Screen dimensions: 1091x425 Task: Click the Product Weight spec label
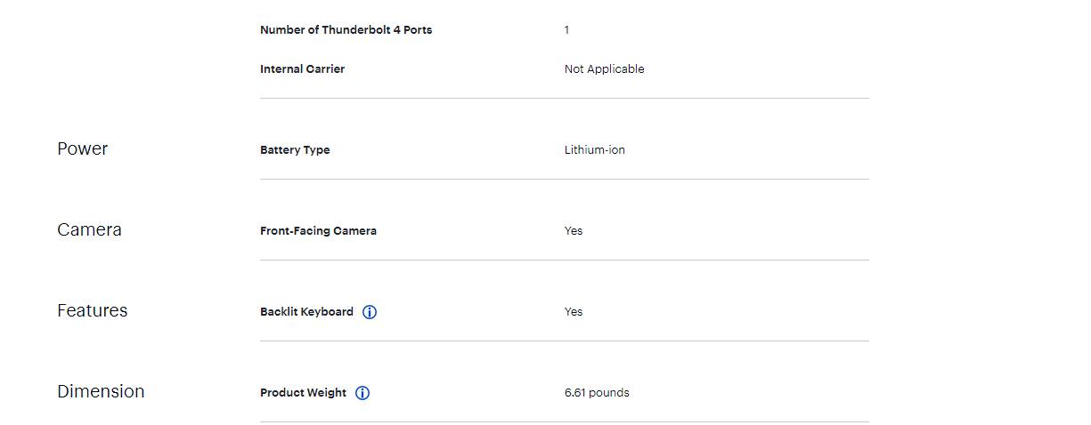[x=303, y=393]
